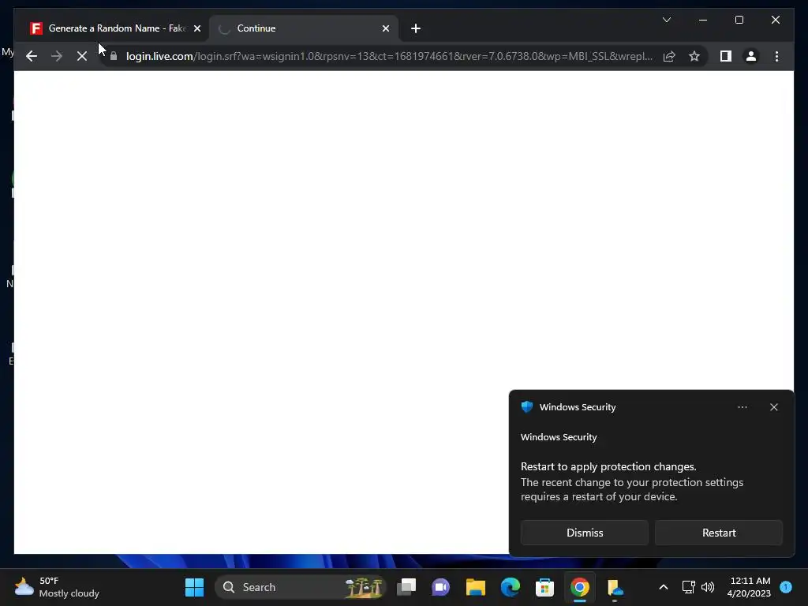
Task: Open the Chrome profile menu
Action: point(751,56)
